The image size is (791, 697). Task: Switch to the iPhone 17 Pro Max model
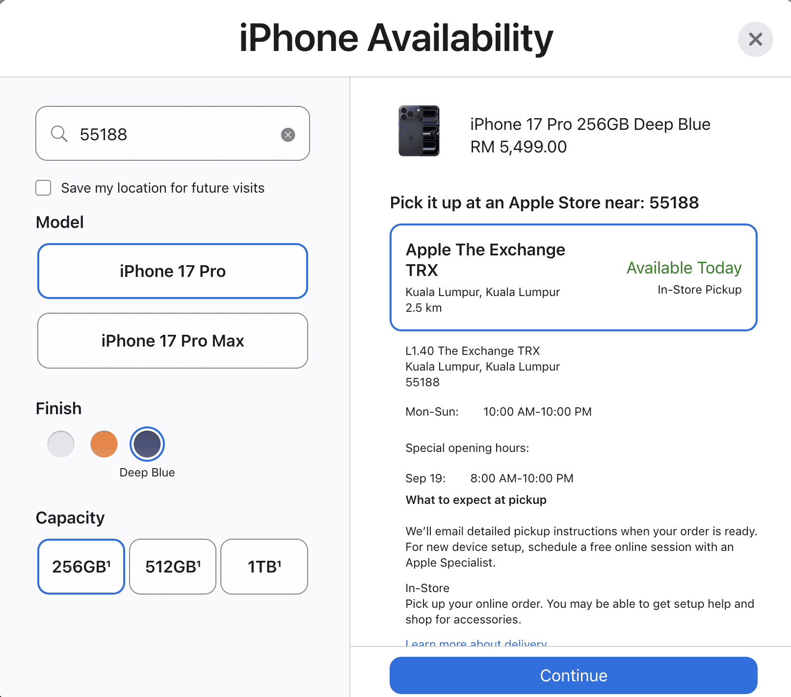172,341
